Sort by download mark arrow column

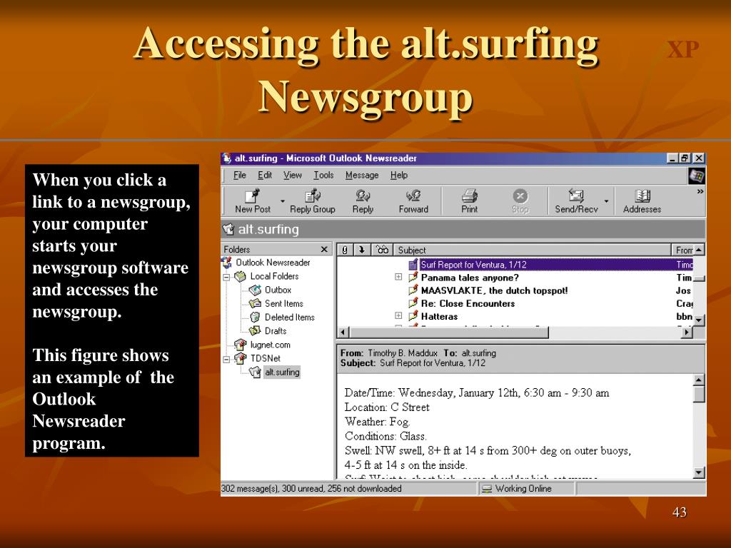pos(362,250)
